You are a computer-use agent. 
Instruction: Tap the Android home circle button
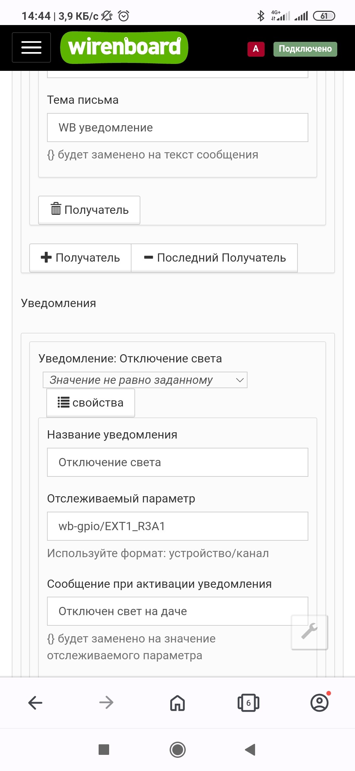(x=177, y=750)
